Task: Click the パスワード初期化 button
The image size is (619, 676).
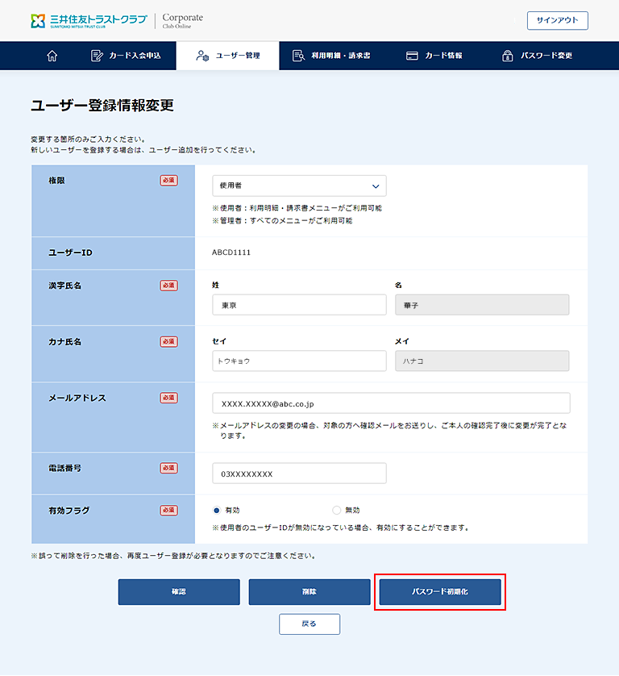Action: coord(440,591)
